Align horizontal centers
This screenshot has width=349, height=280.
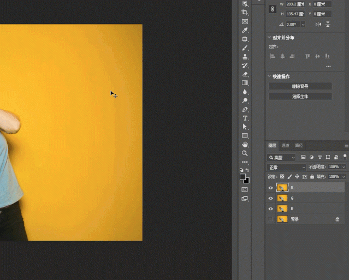(282, 56)
